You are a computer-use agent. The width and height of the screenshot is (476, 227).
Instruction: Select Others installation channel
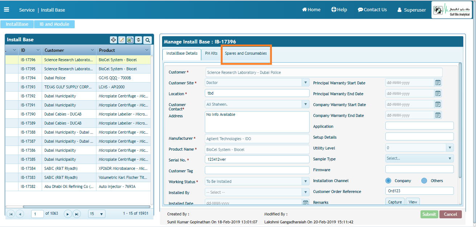pos(424,181)
